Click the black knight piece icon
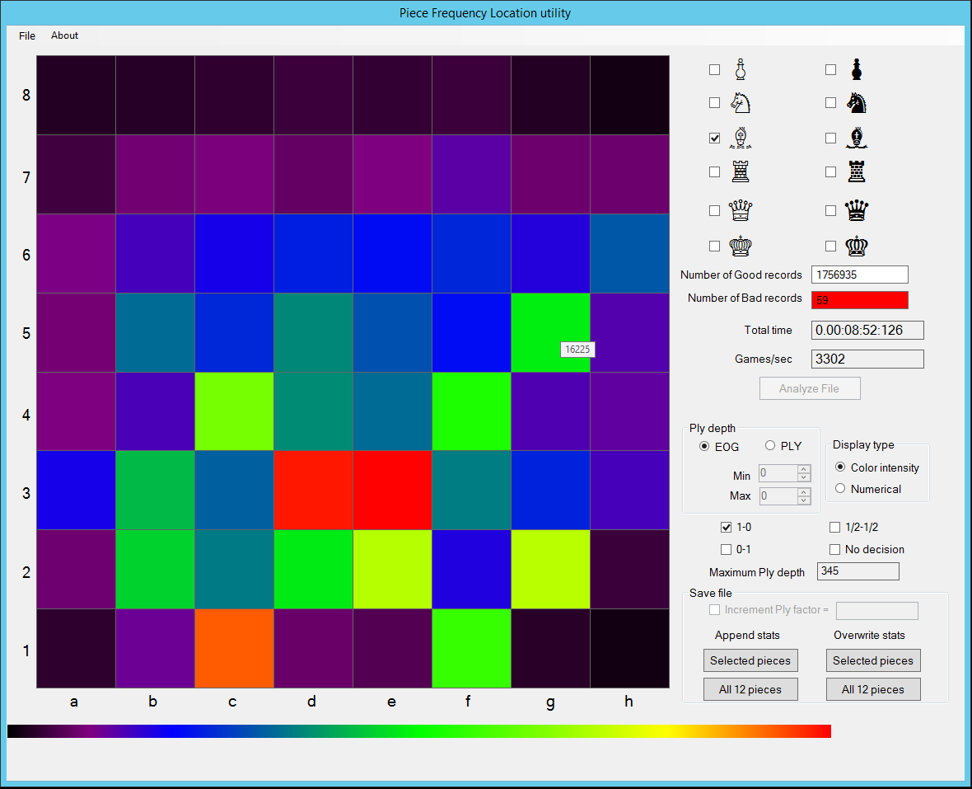Viewport: 972px width, 789px height. (856, 103)
